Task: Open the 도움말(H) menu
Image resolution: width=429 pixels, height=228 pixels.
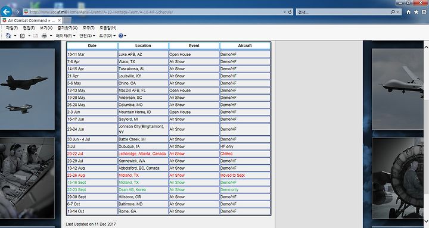Action: 108,28
